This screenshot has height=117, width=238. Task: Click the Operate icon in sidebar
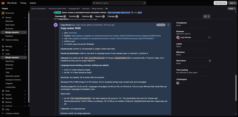[3, 98]
